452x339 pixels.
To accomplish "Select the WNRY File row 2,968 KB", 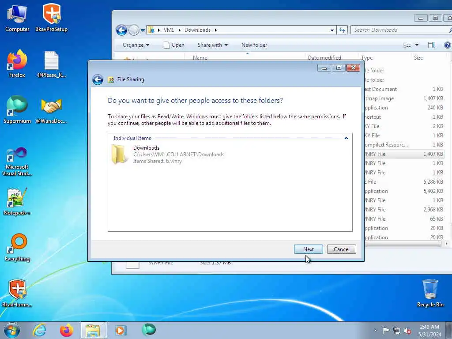I will (x=404, y=210).
